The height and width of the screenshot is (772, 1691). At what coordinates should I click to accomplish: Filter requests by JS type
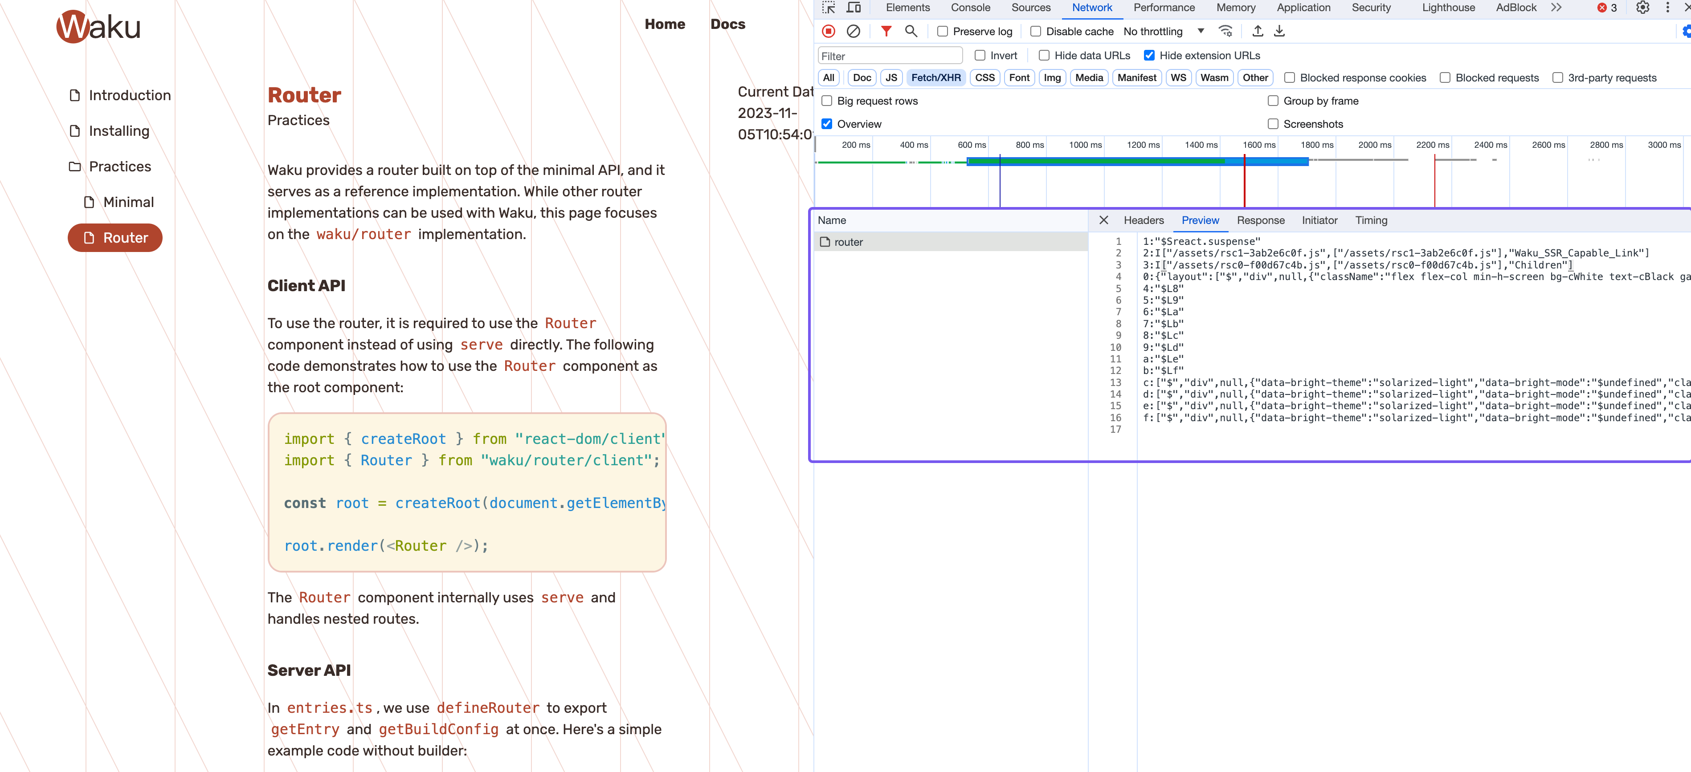tap(891, 78)
